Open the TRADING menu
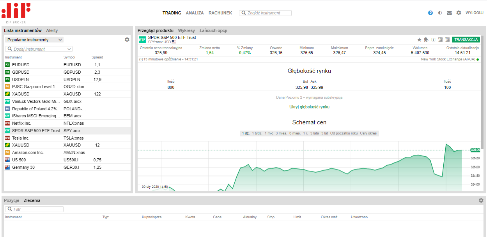Viewport: 487px width, 237px height. pyautogui.click(x=172, y=13)
